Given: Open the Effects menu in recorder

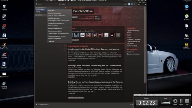Looking at the screenshot, I should pyautogui.click(x=143, y=95).
